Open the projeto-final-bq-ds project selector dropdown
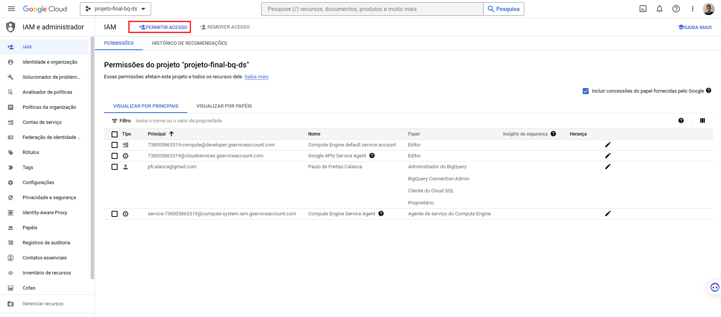 click(115, 9)
